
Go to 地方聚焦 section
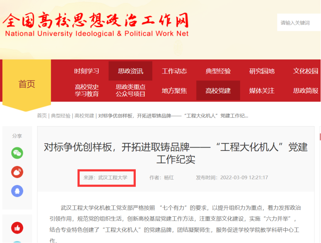[174, 91]
